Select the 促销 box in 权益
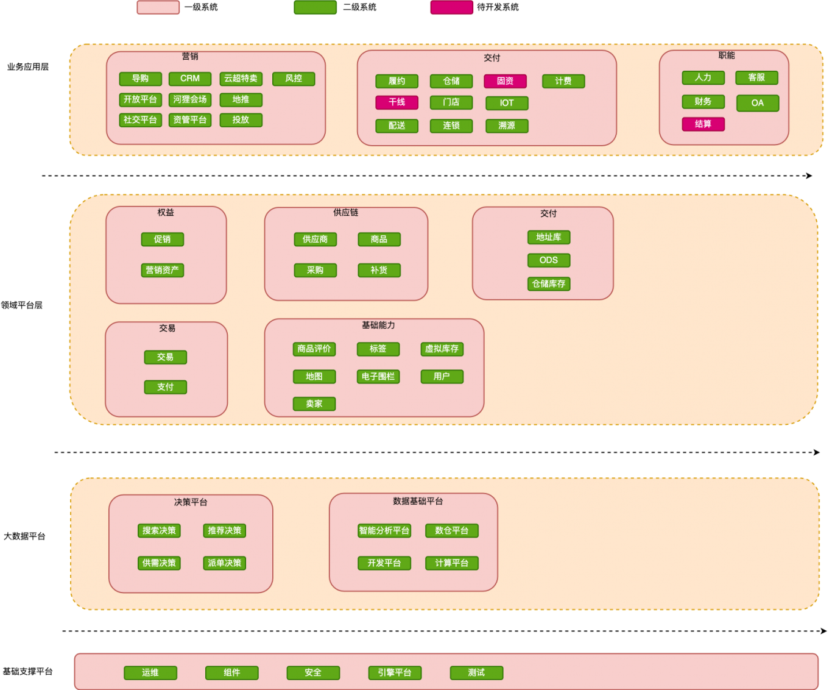832x690 pixels. (163, 240)
